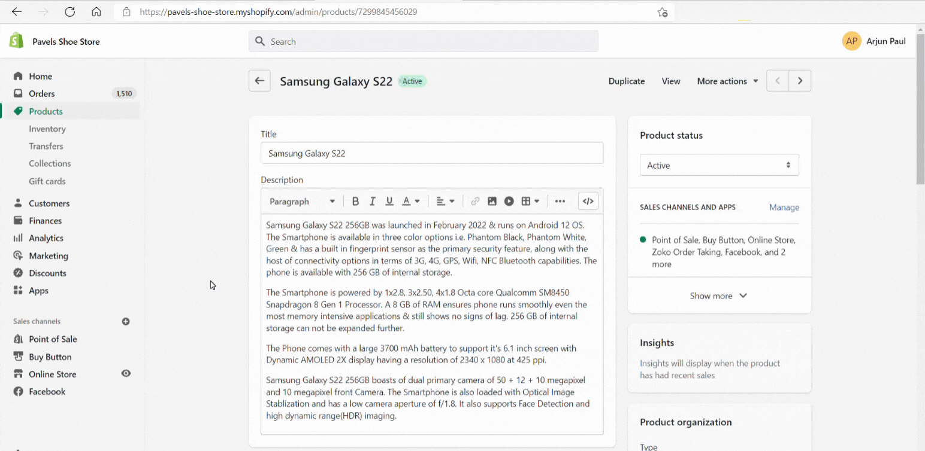Click the insert link icon
The height and width of the screenshot is (451, 925).
475,202
